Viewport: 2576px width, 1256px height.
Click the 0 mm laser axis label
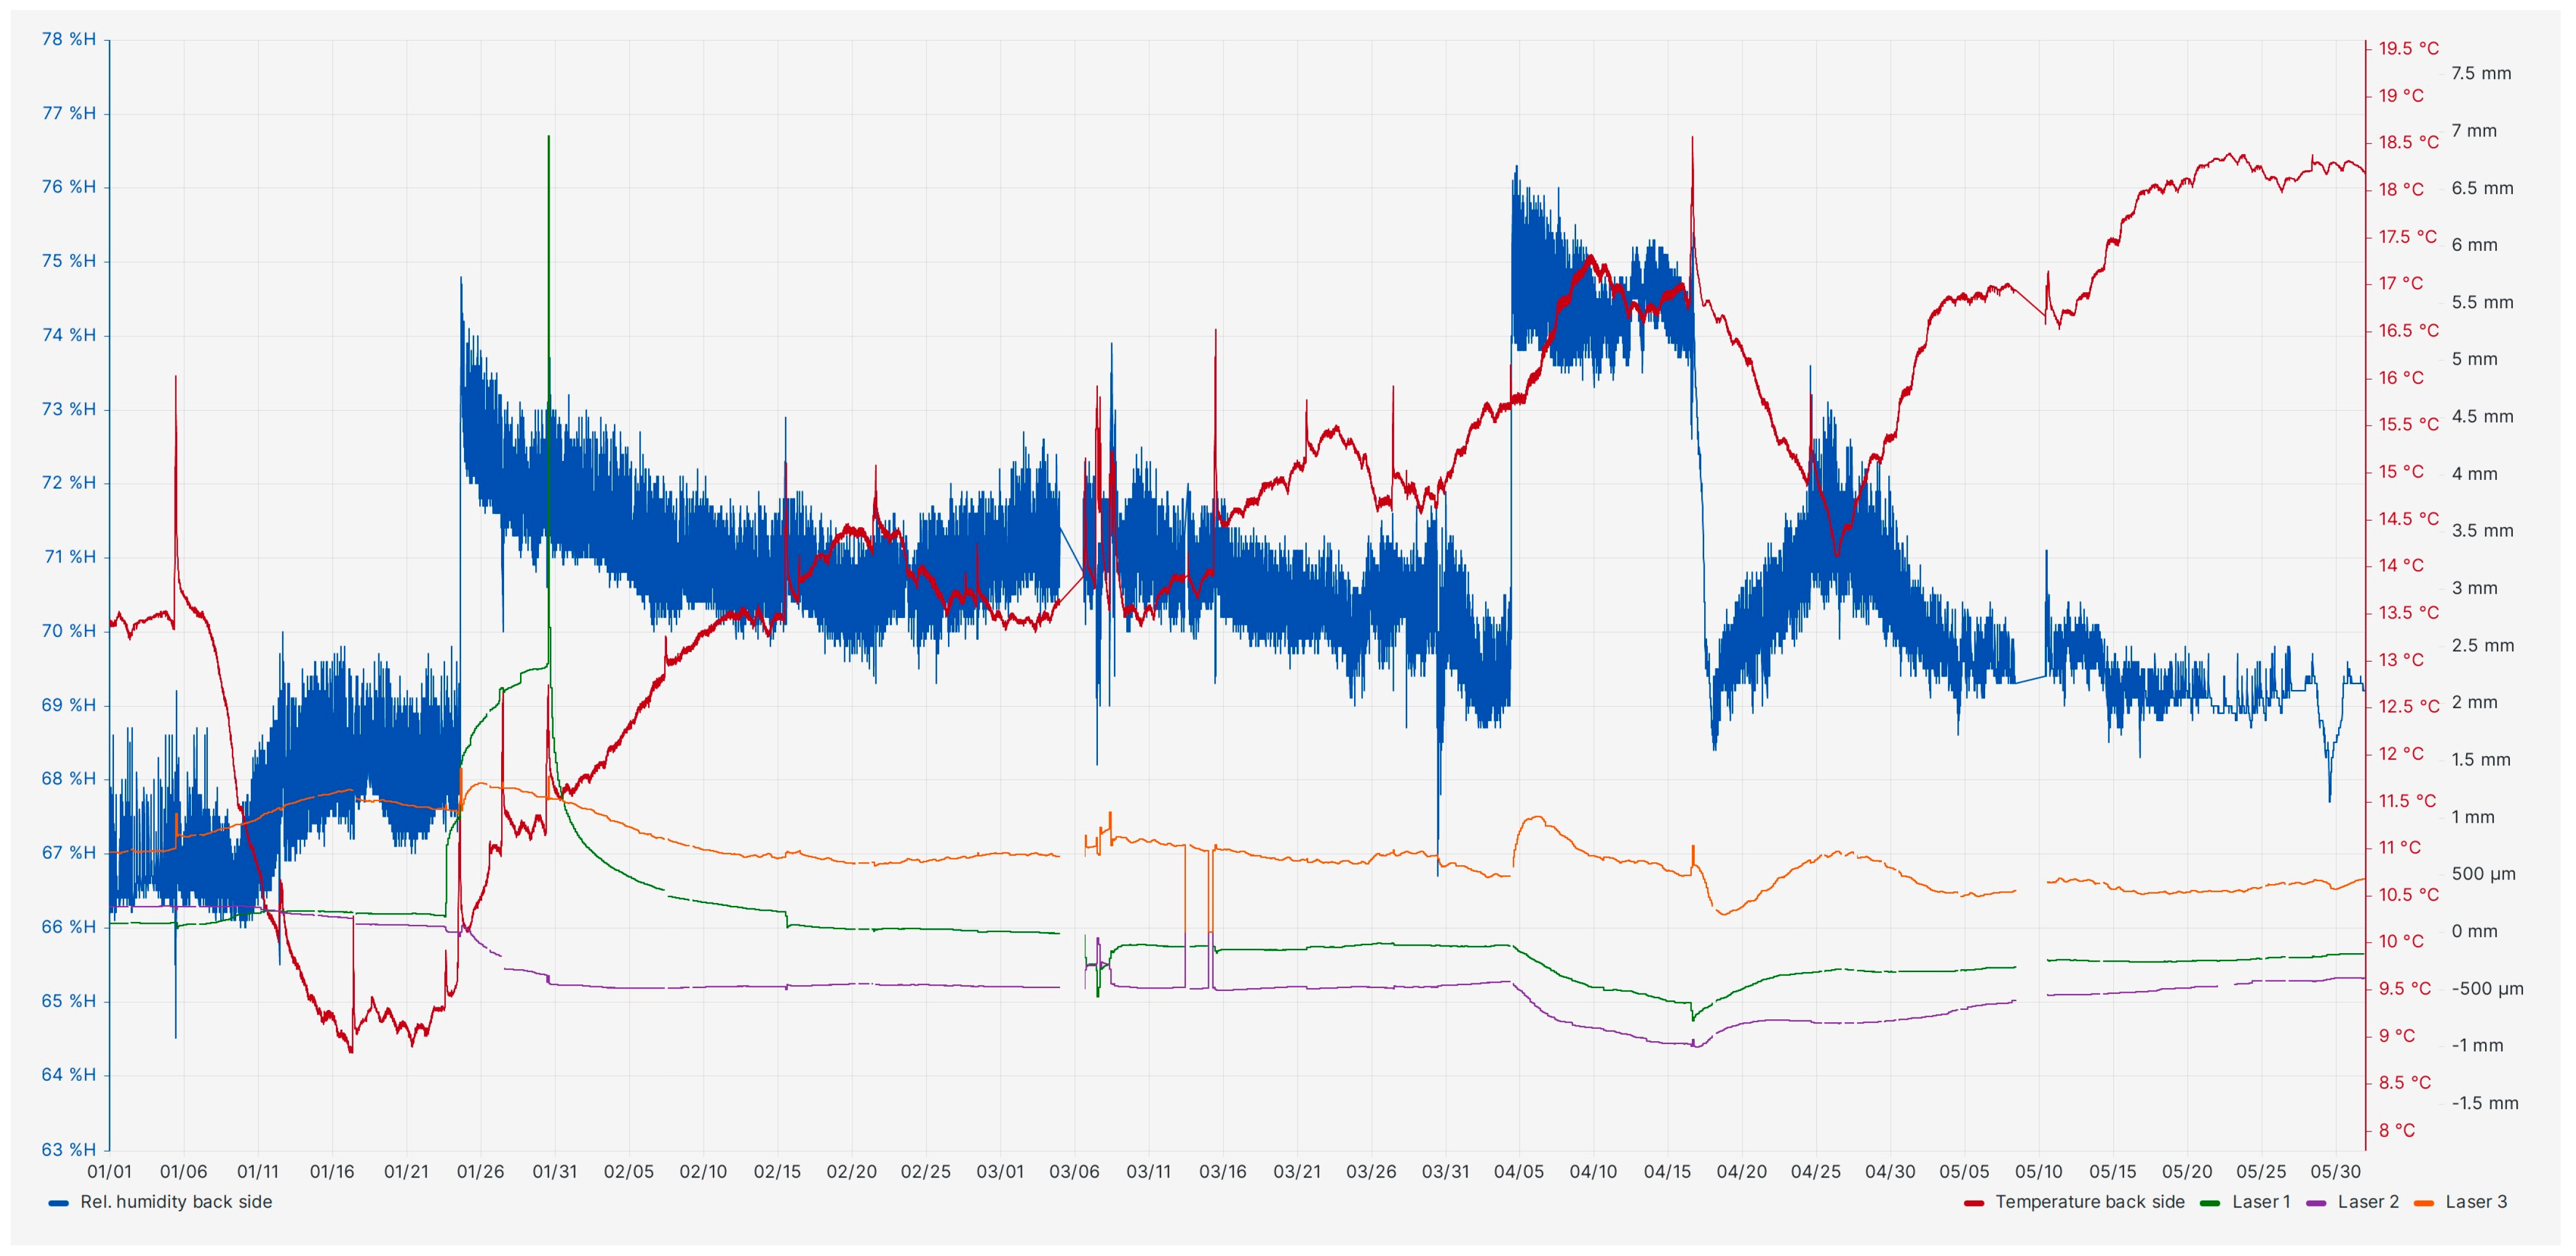pyautogui.click(x=2474, y=931)
